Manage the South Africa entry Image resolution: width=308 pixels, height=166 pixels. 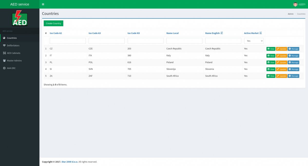point(293,76)
